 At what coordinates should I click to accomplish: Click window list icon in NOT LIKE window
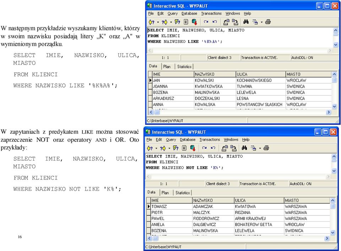pyautogui.click(x=253, y=148)
